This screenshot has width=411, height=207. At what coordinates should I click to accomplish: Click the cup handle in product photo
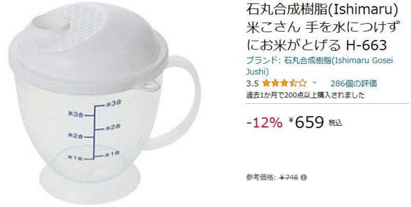pos(181,102)
